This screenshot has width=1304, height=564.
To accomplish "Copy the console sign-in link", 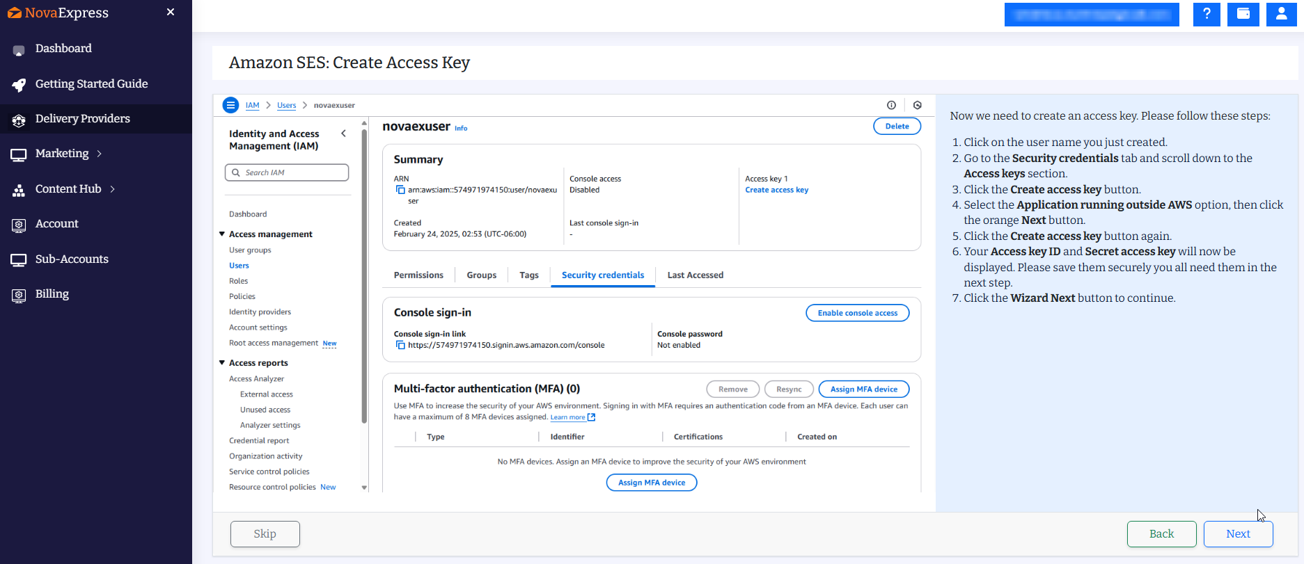I will (400, 345).
